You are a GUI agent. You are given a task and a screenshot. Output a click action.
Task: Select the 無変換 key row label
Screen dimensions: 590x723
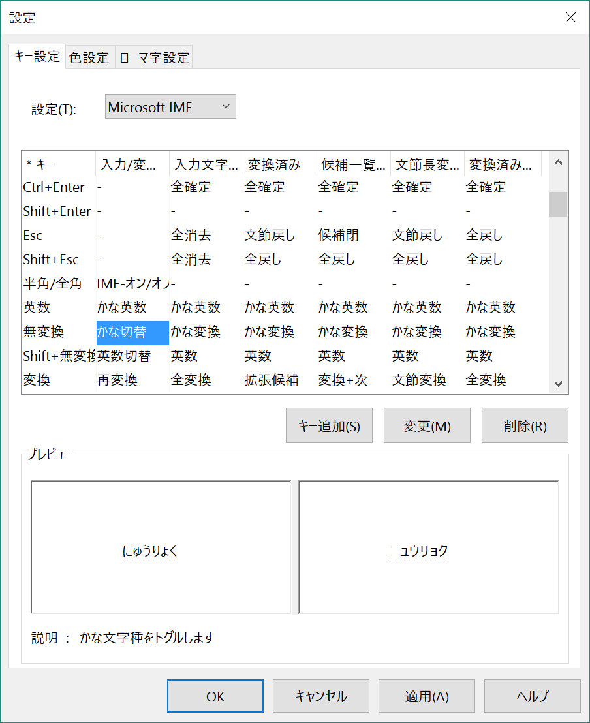[x=43, y=331]
